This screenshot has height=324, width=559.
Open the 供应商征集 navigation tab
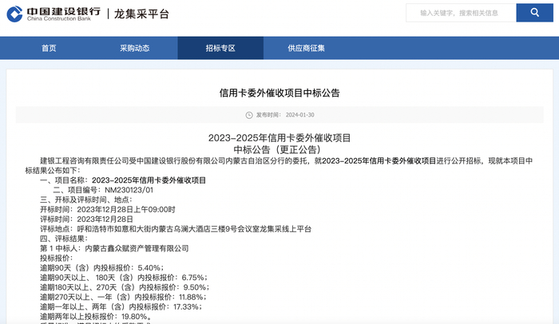click(x=306, y=48)
